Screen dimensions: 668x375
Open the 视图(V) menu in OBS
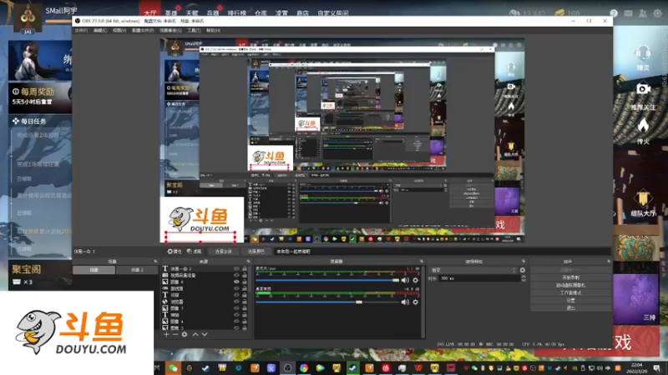[x=119, y=31]
